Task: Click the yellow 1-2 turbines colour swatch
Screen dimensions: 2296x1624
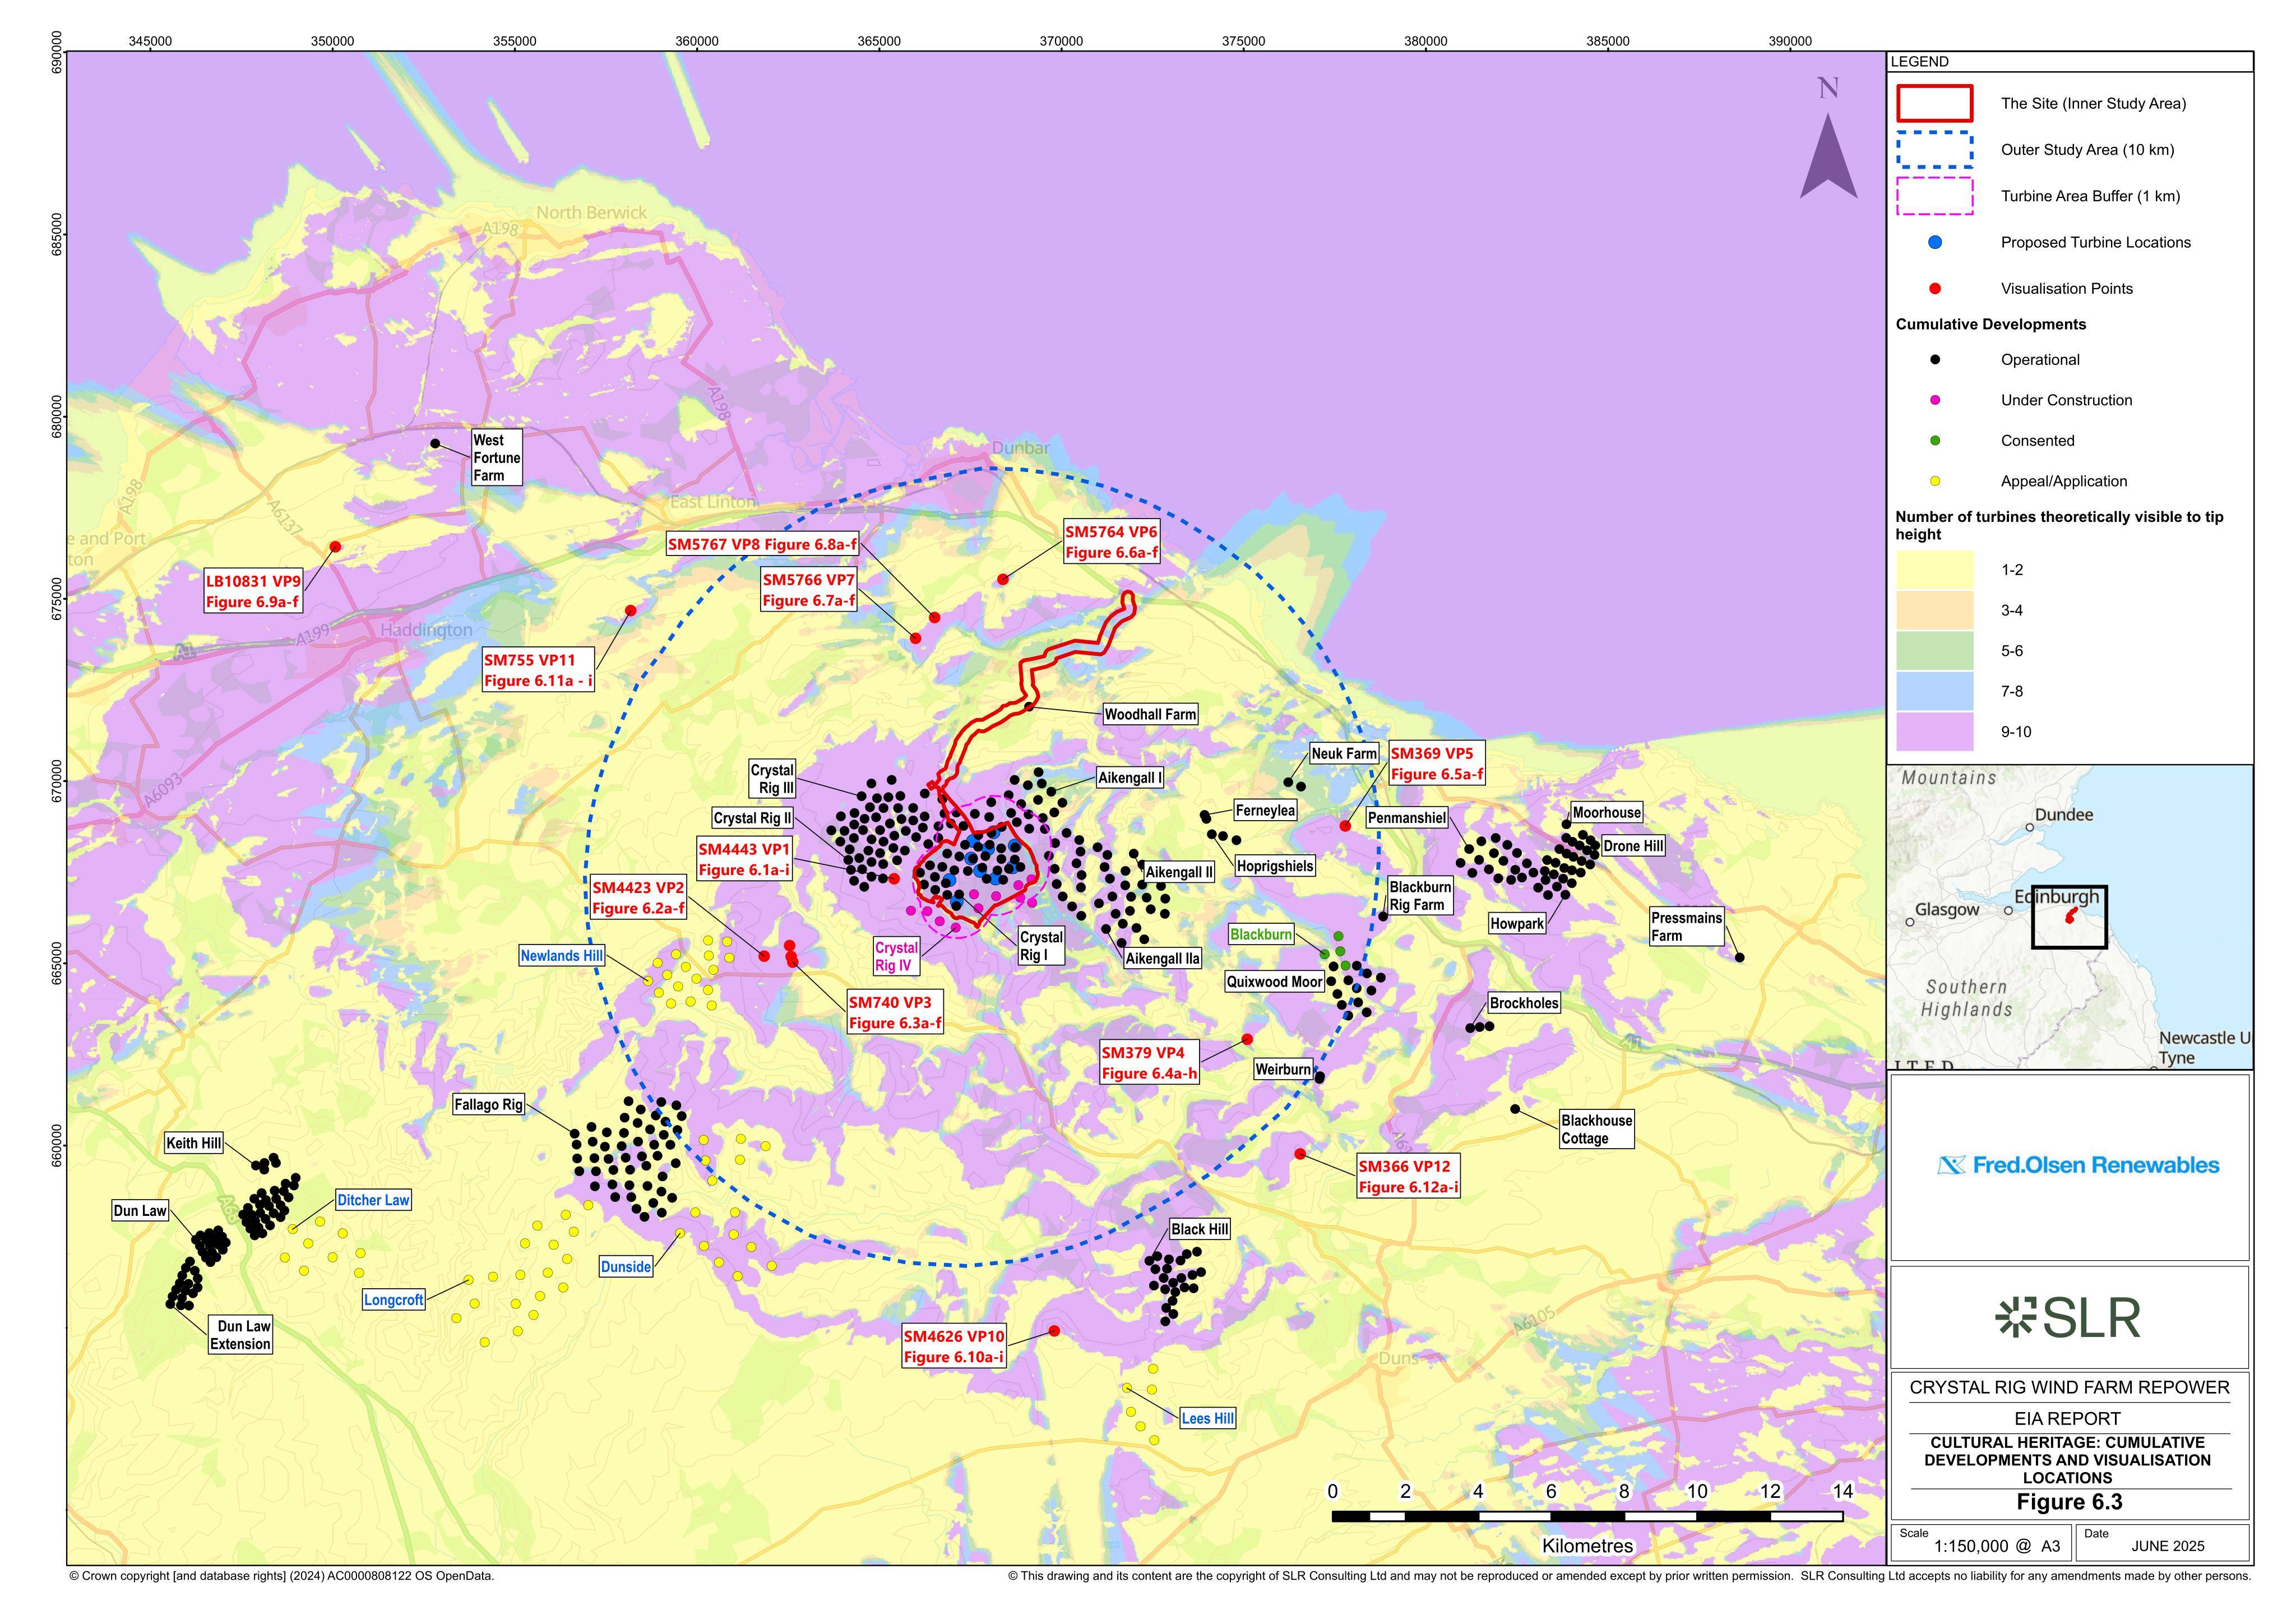Action: coord(1935,570)
